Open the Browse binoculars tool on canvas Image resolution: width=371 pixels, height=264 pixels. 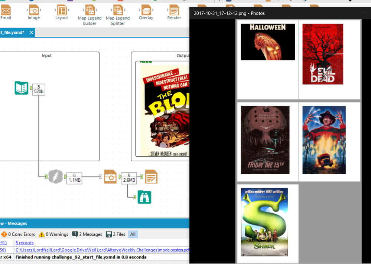144,197
